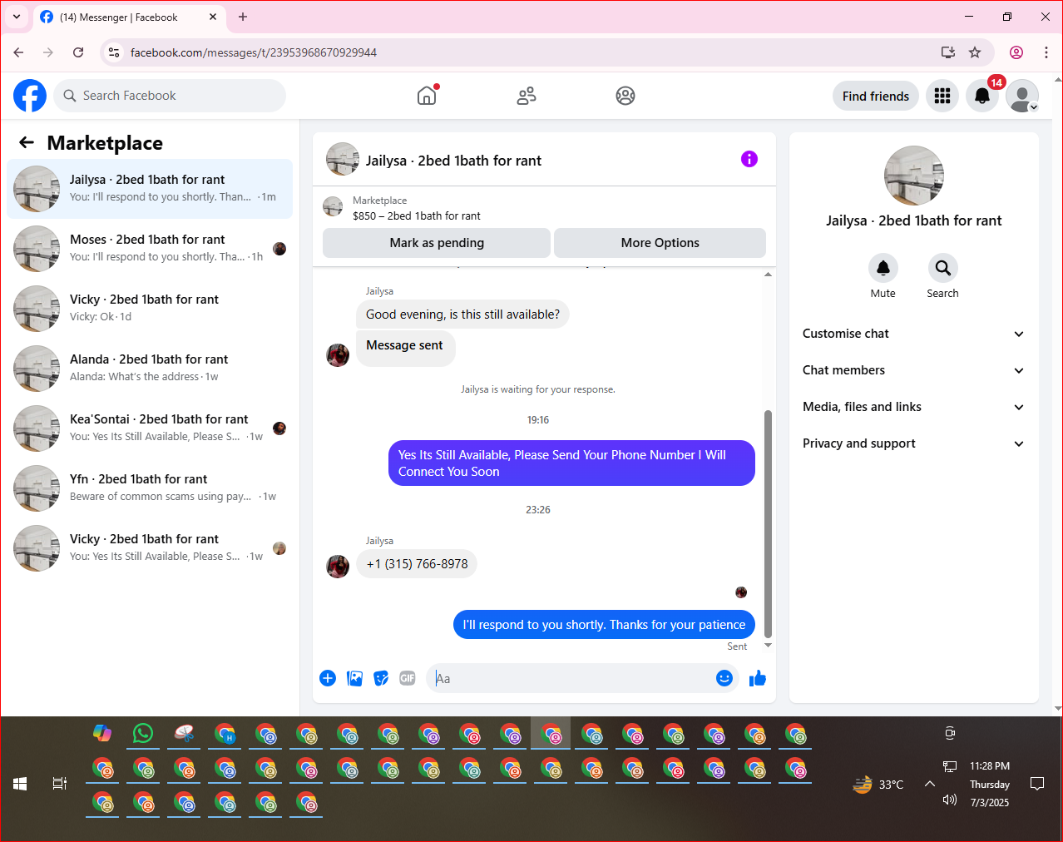This screenshot has width=1063, height=842.
Task: Bookmark this page with the star icon
Action: (975, 52)
